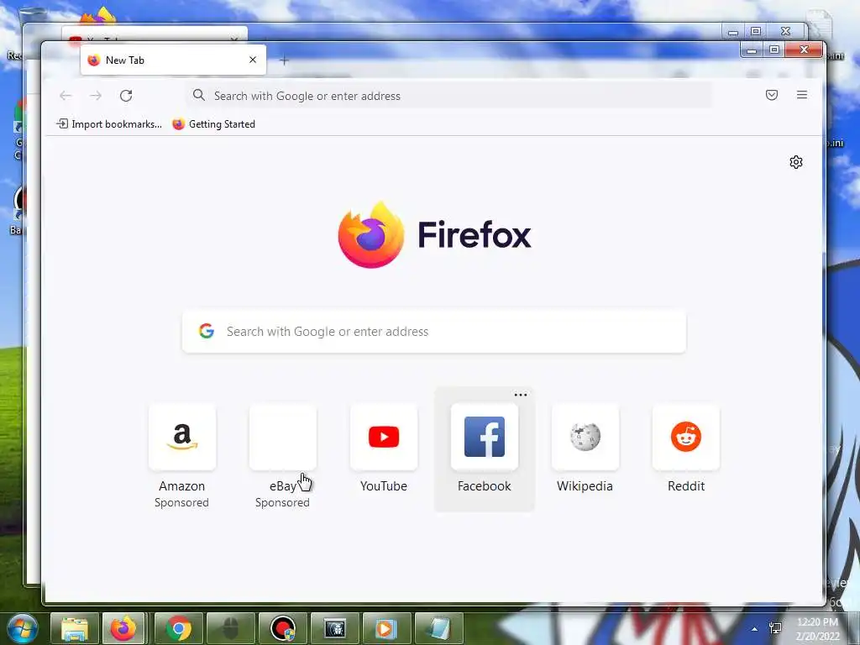Open a new tab with plus button
Screen dimensions: 860x645
284,60
